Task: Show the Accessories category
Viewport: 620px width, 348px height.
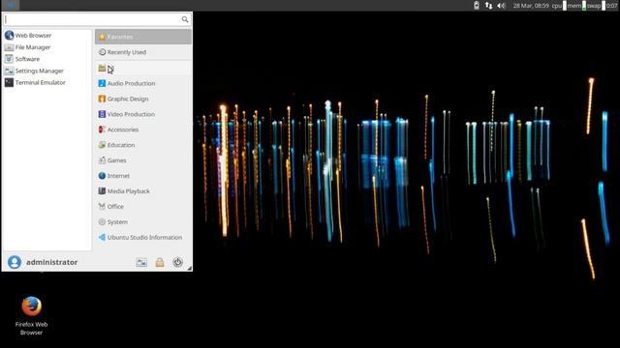Action: (x=143, y=130)
